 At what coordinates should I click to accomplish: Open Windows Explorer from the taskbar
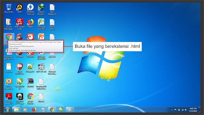(16, 110)
